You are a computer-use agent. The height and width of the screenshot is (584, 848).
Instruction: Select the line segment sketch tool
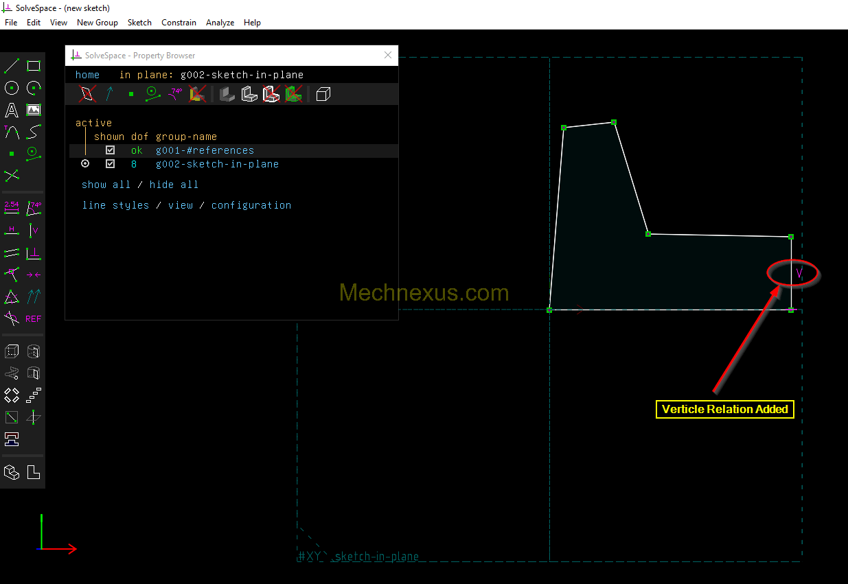click(12, 66)
